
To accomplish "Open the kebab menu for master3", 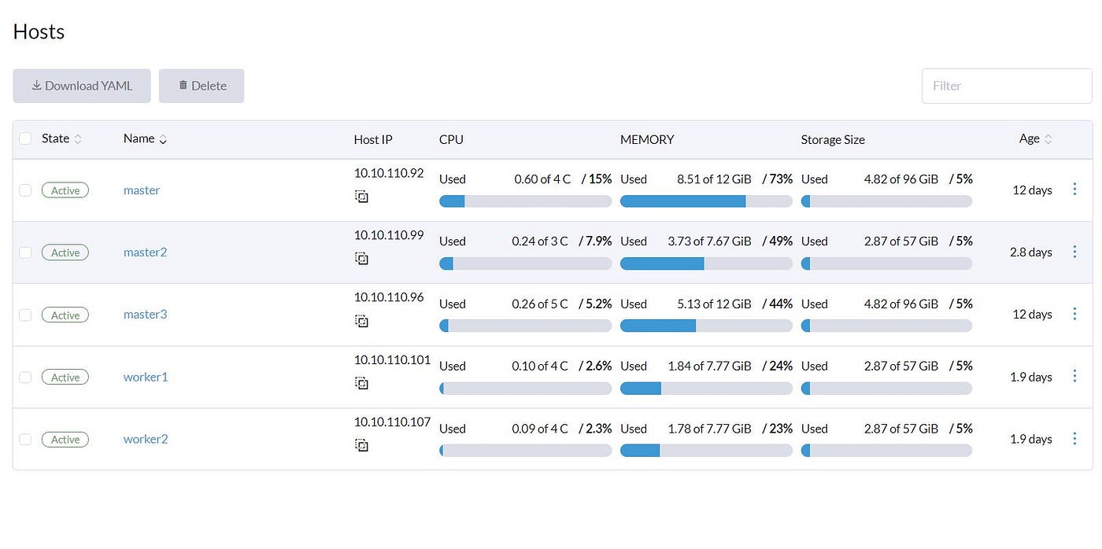I will [1074, 314].
